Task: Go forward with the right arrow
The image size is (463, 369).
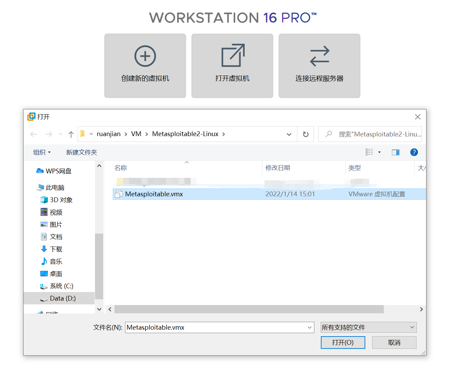Action: coord(49,134)
